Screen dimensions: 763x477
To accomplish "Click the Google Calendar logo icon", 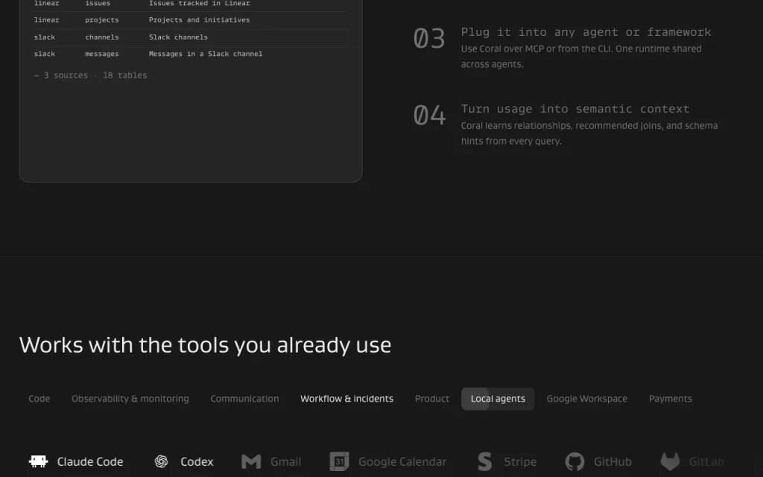I will tap(339, 461).
